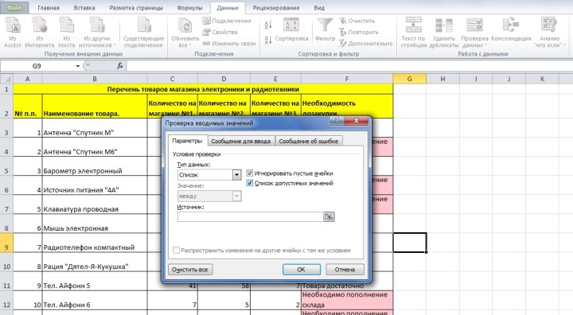
Task: Expand the Тип данных dropdown list
Action: click(x=237, y=175)
